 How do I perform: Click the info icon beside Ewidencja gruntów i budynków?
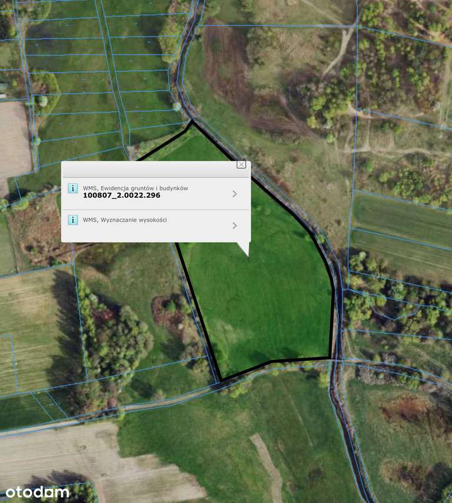click(73, 188)
